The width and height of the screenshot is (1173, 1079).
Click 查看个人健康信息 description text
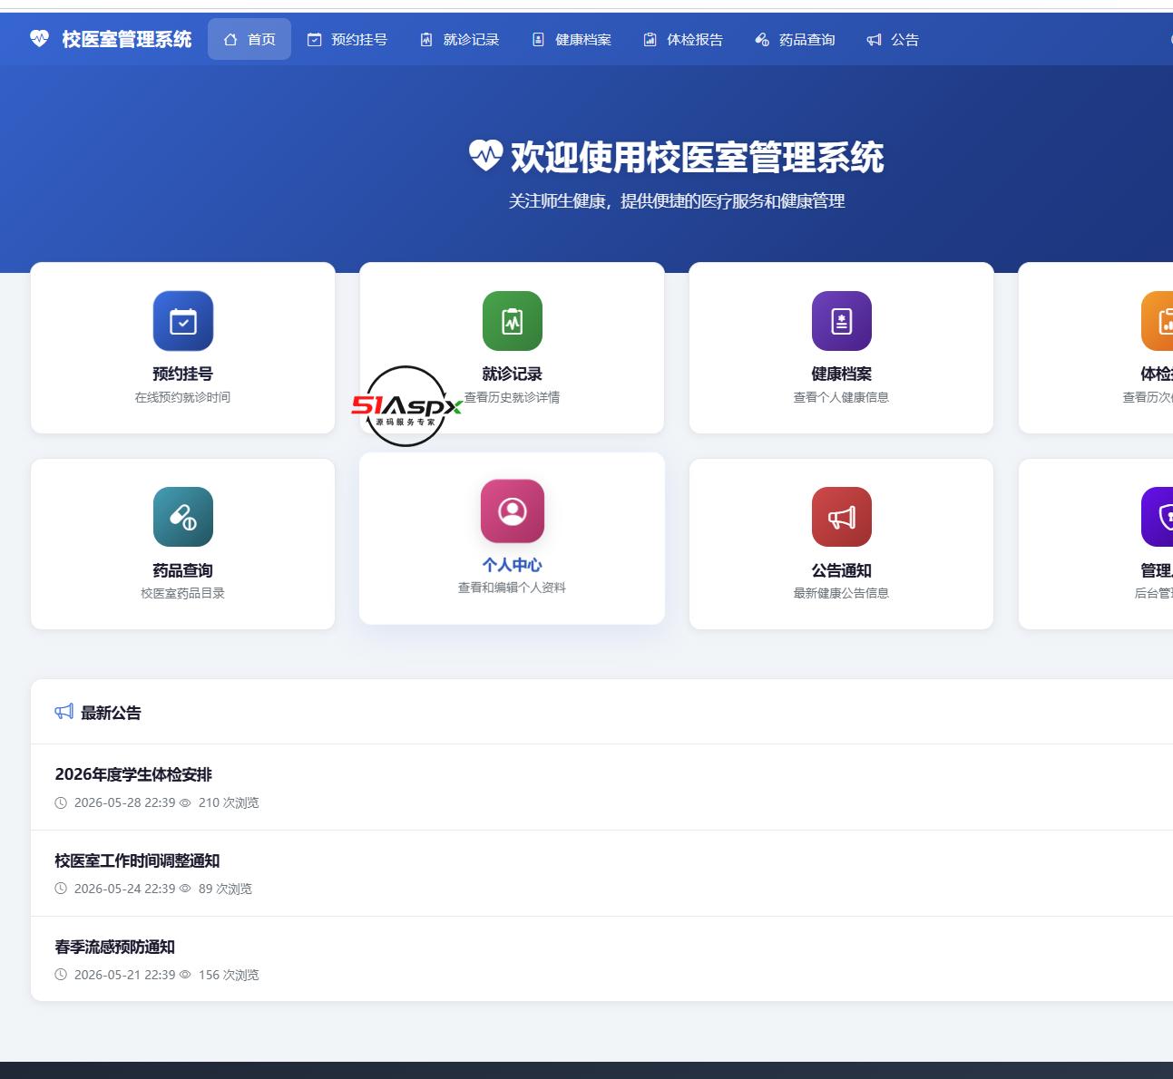tap(842, 397)
